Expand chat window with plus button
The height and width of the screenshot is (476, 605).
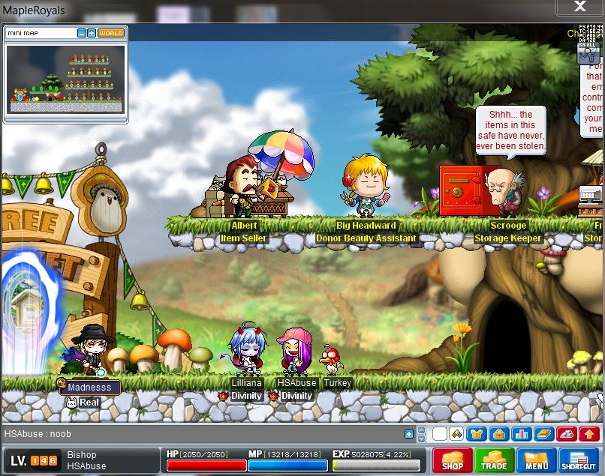click(409, 434)
